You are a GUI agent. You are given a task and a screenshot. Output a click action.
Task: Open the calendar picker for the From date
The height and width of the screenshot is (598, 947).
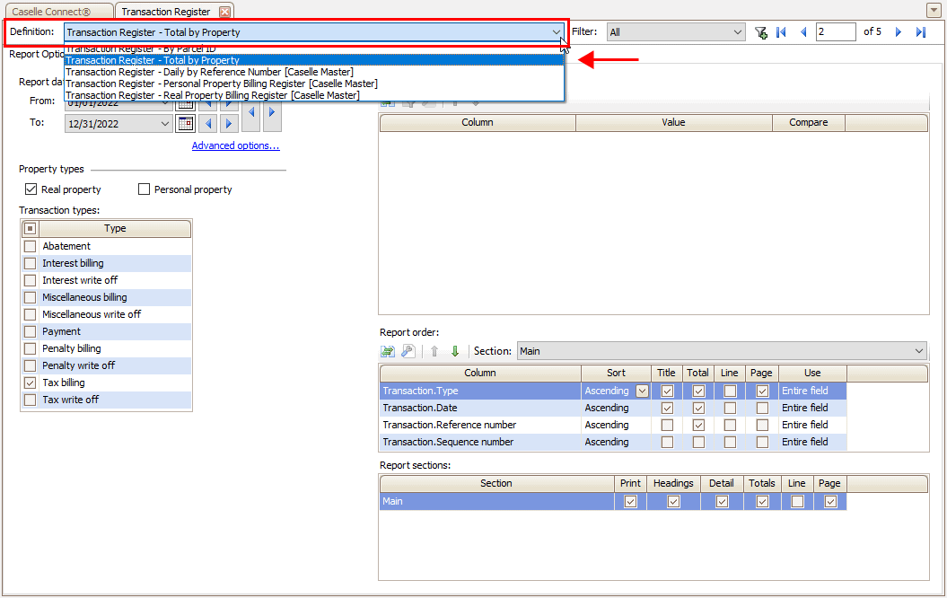tap(185, 101)
